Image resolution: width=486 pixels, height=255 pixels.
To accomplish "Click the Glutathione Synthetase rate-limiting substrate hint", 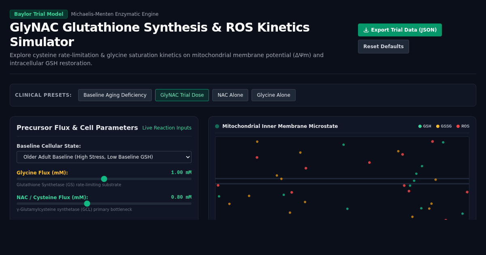I will point(69,185).
